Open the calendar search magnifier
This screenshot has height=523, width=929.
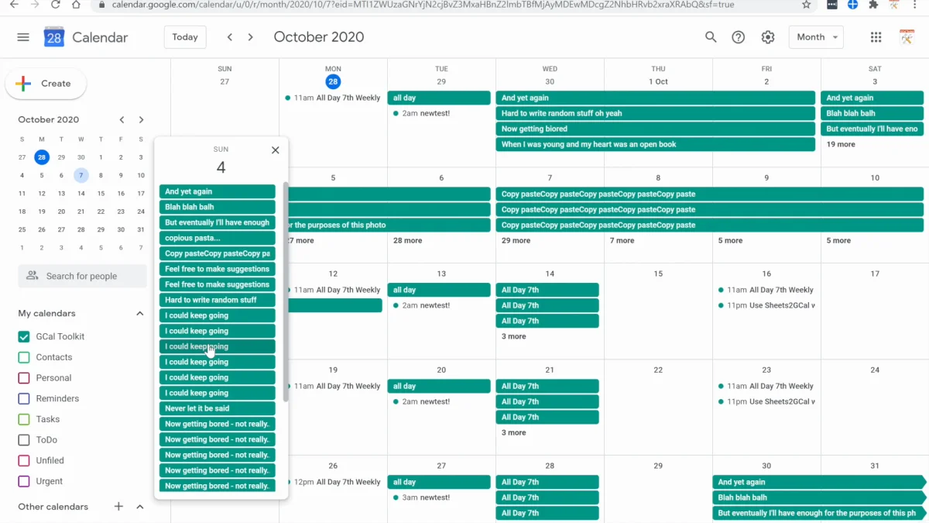pos(711,37)
